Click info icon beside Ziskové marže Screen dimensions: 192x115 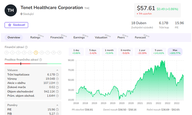[x=57, y=87]
